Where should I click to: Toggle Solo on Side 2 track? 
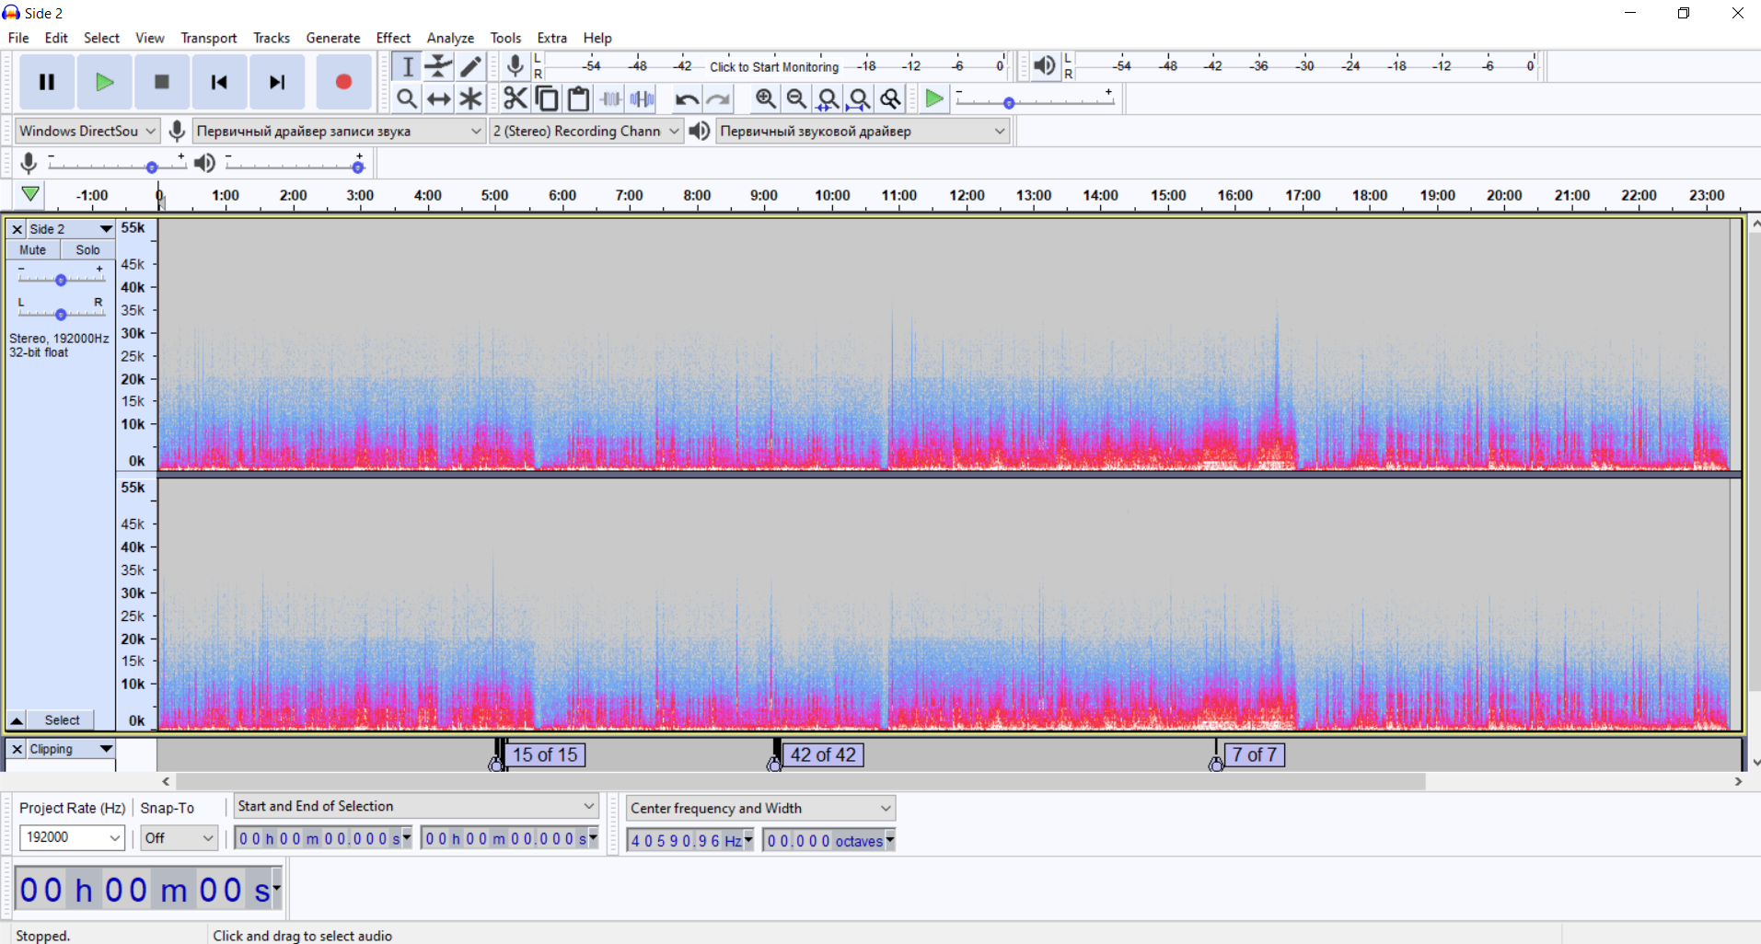click(87, 249)
